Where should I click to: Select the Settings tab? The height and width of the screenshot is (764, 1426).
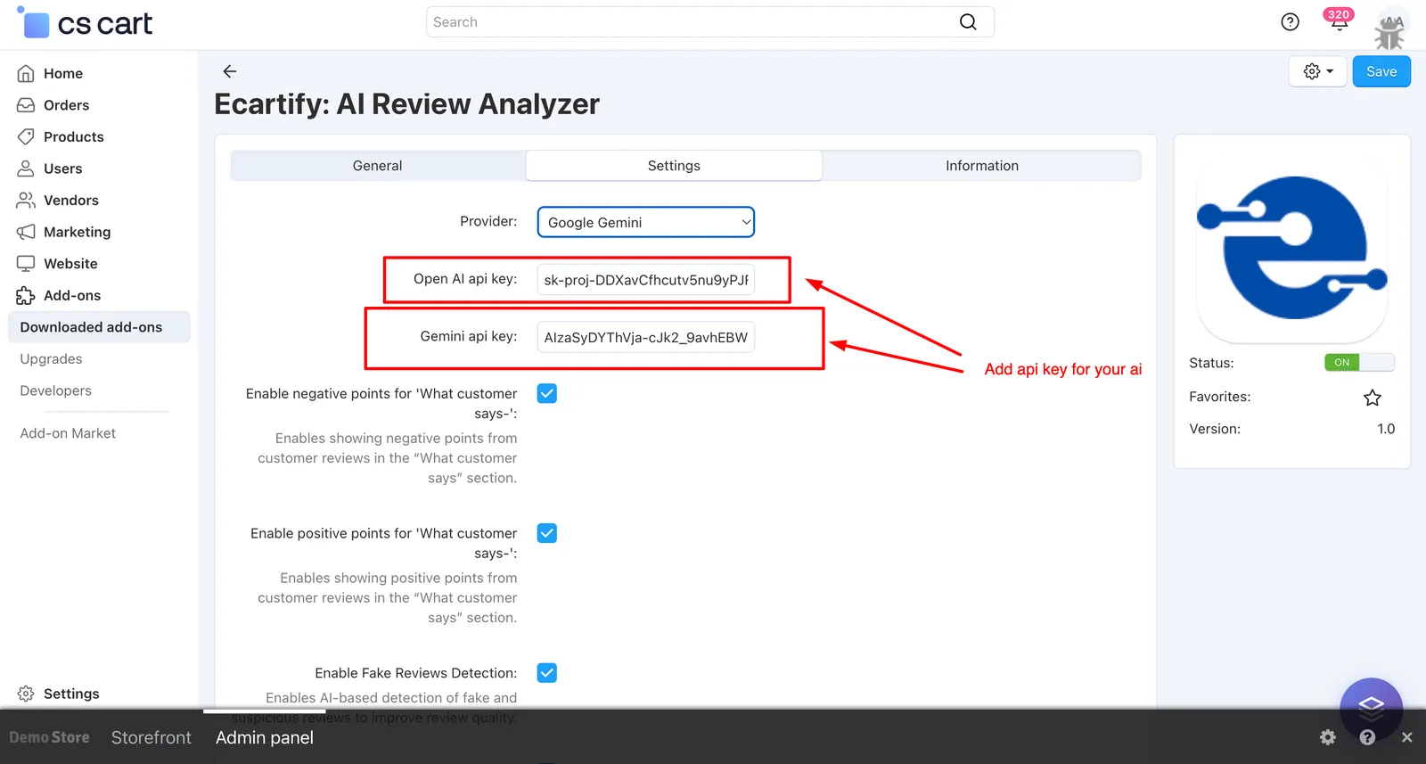point(674,166)
